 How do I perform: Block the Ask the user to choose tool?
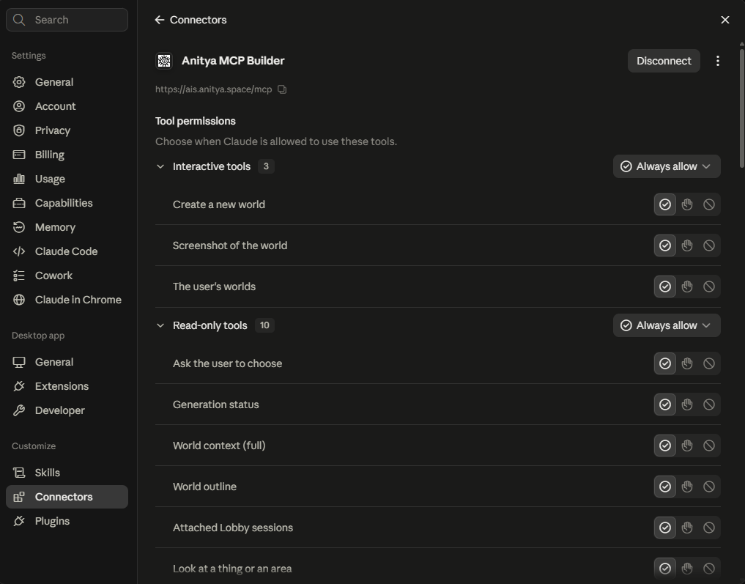(709, 363)
